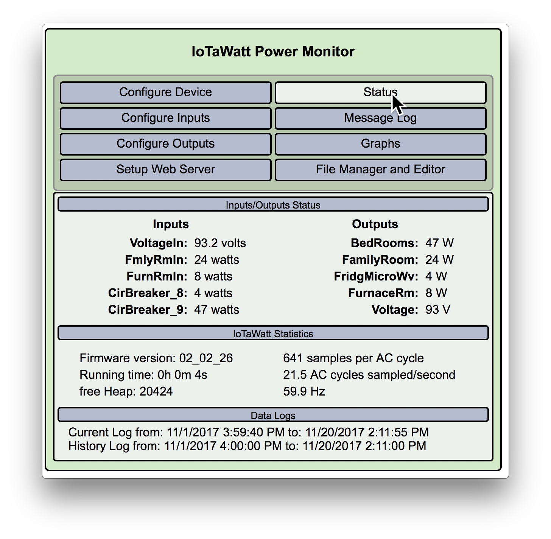Select the FridgMicroWv output label
The height and width of the screenshot is (539, 551).
tap(376, 276)
